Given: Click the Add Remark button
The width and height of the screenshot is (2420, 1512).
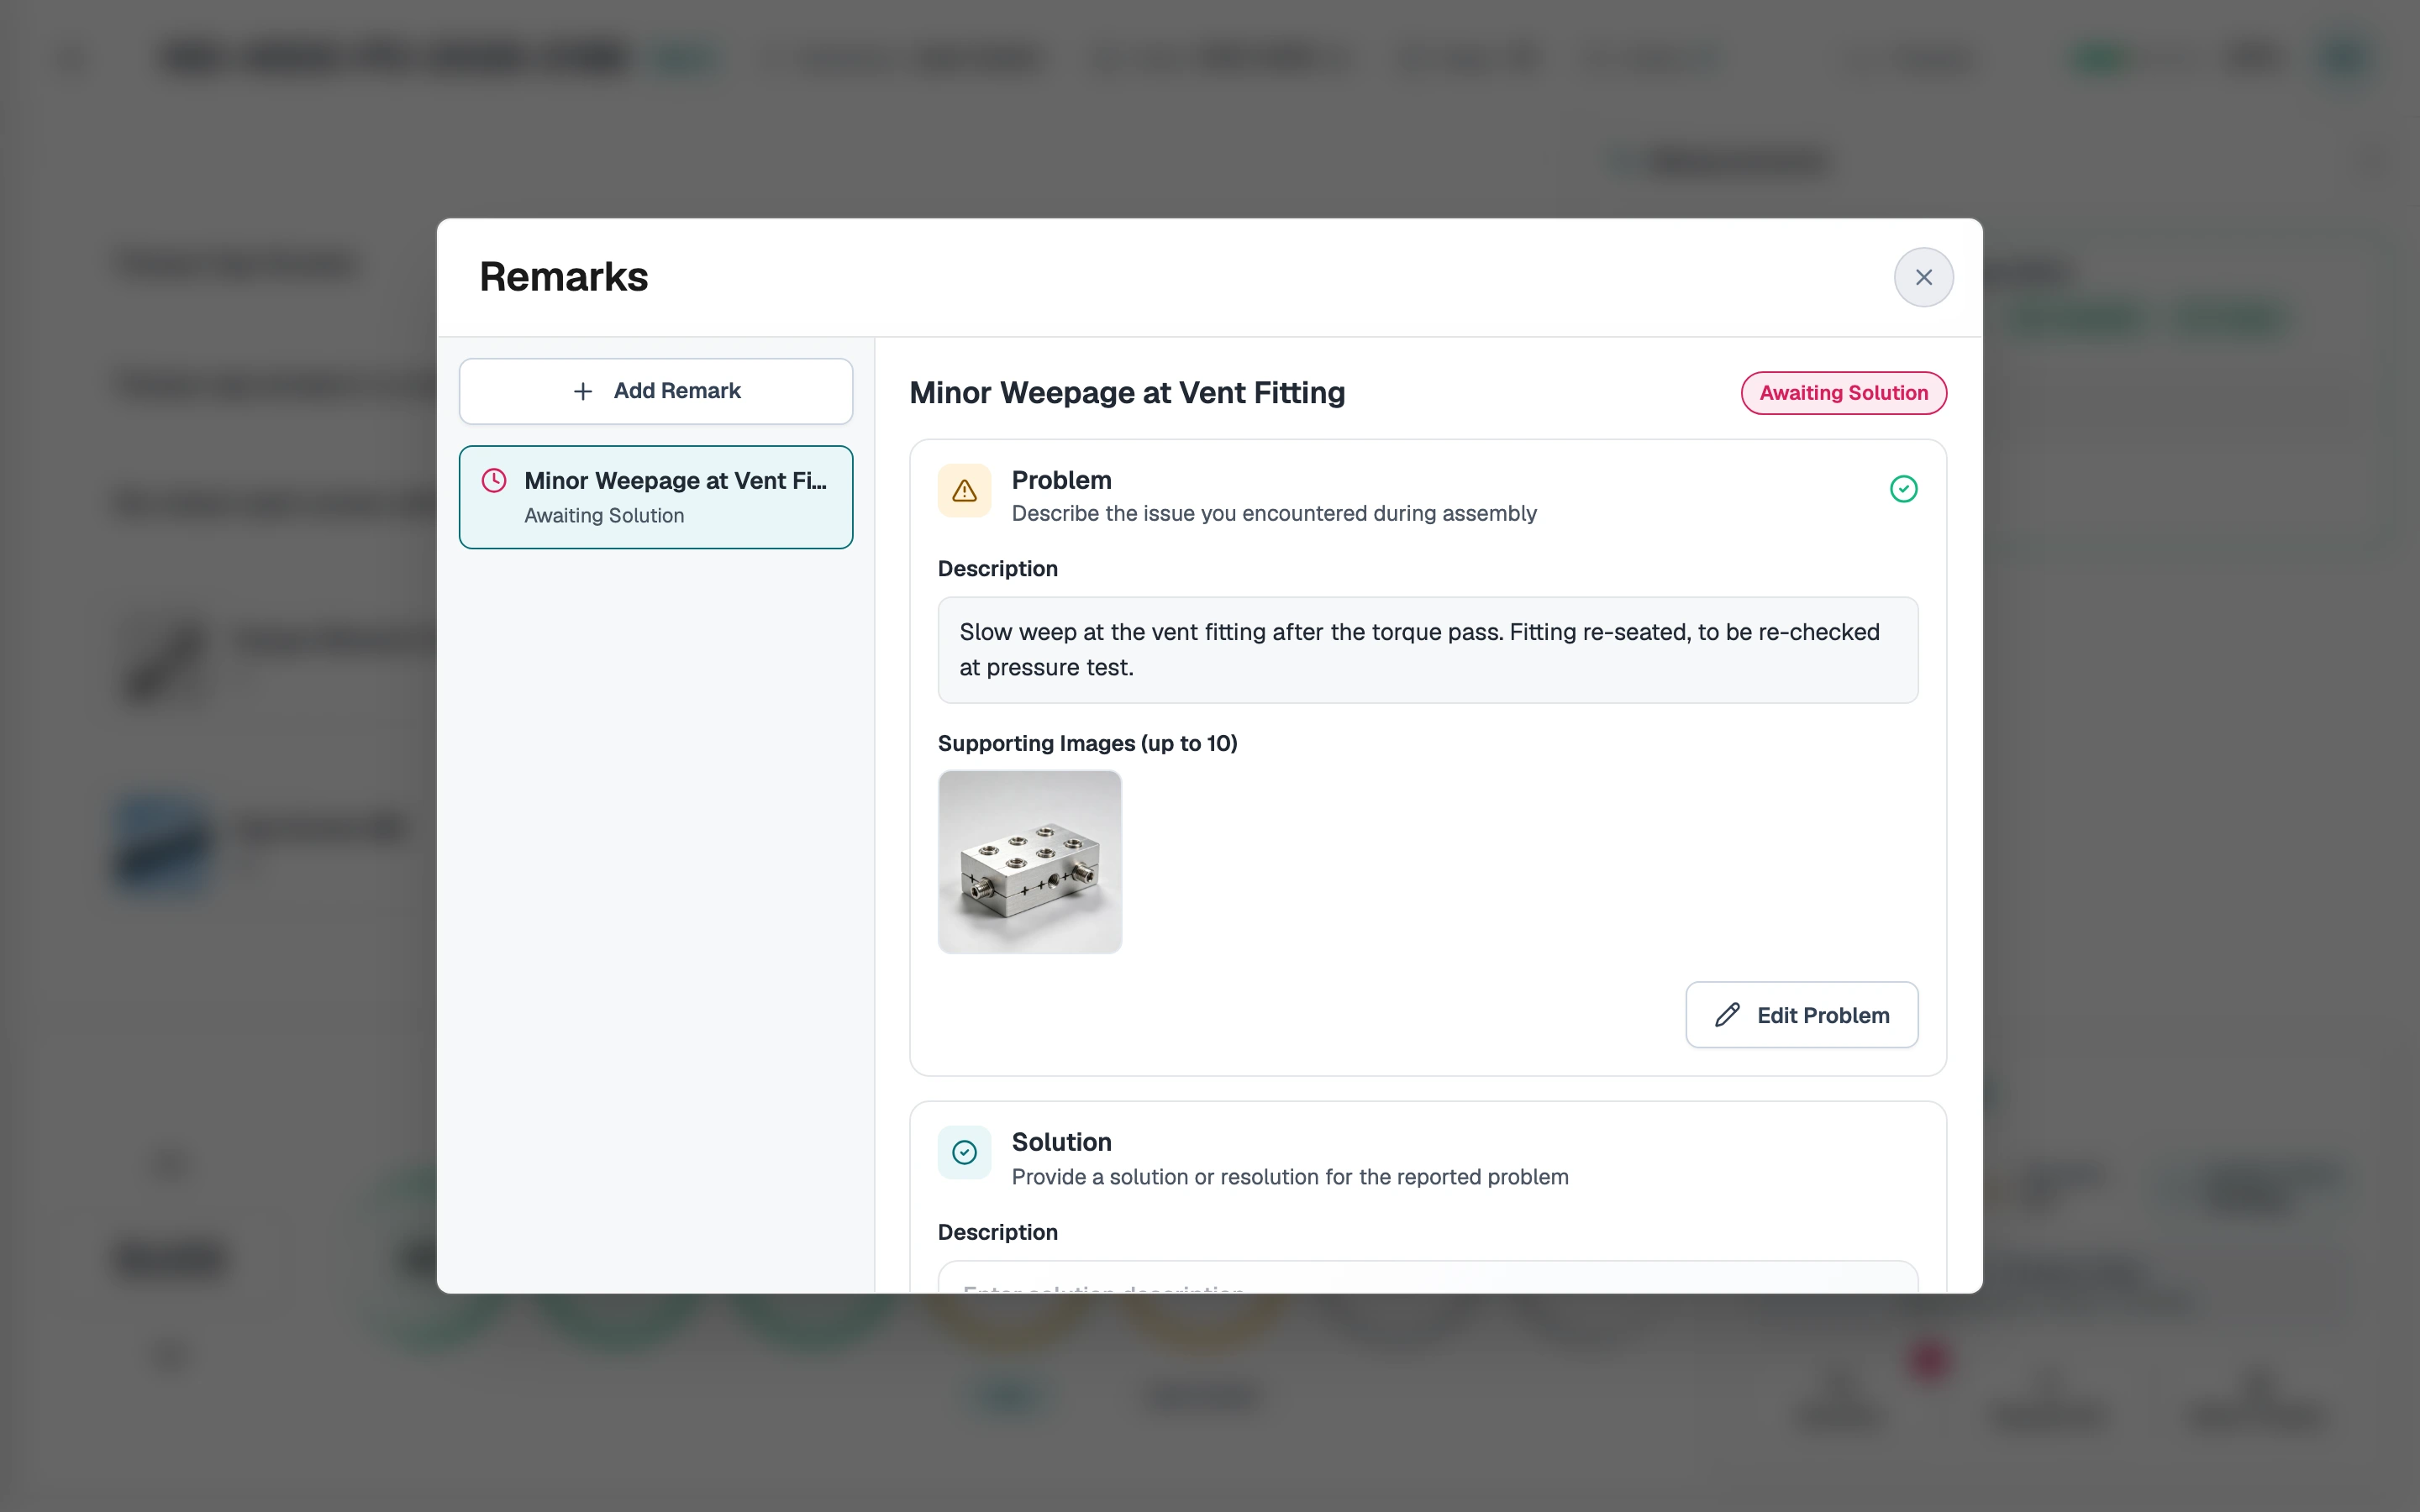Looking at the screenshot, I should click(x=656, y=391).
